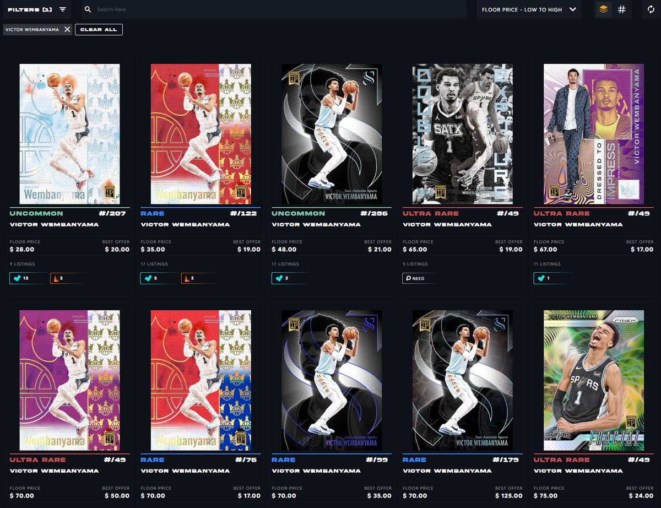Remove the Victor Wembanyama filter chip
This screenshot has height=508, width=661.
pyautogui.click(x=67, y=29)
